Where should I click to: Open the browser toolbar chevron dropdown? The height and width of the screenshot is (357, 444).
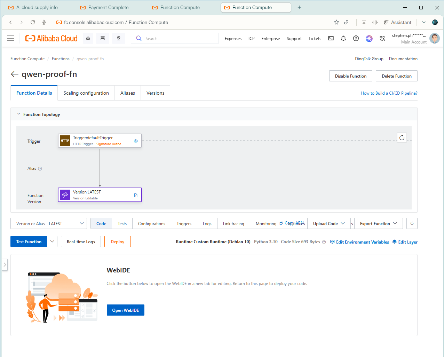423,22
